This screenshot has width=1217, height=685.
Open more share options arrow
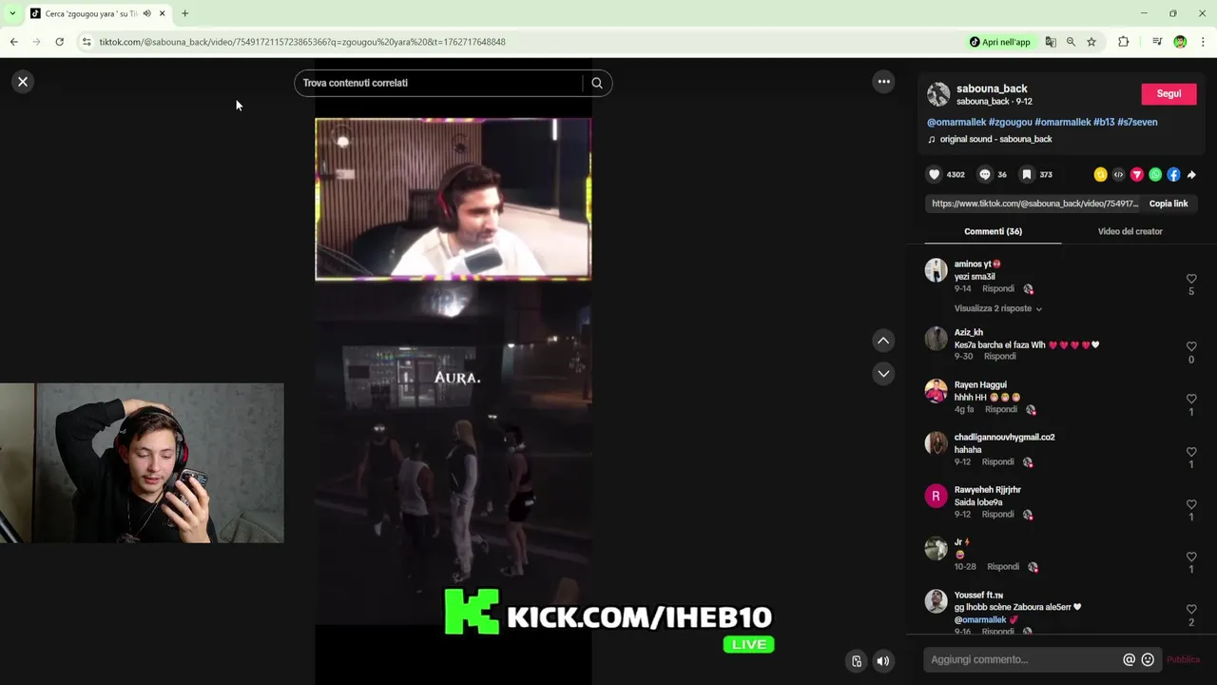(1191, 175)
